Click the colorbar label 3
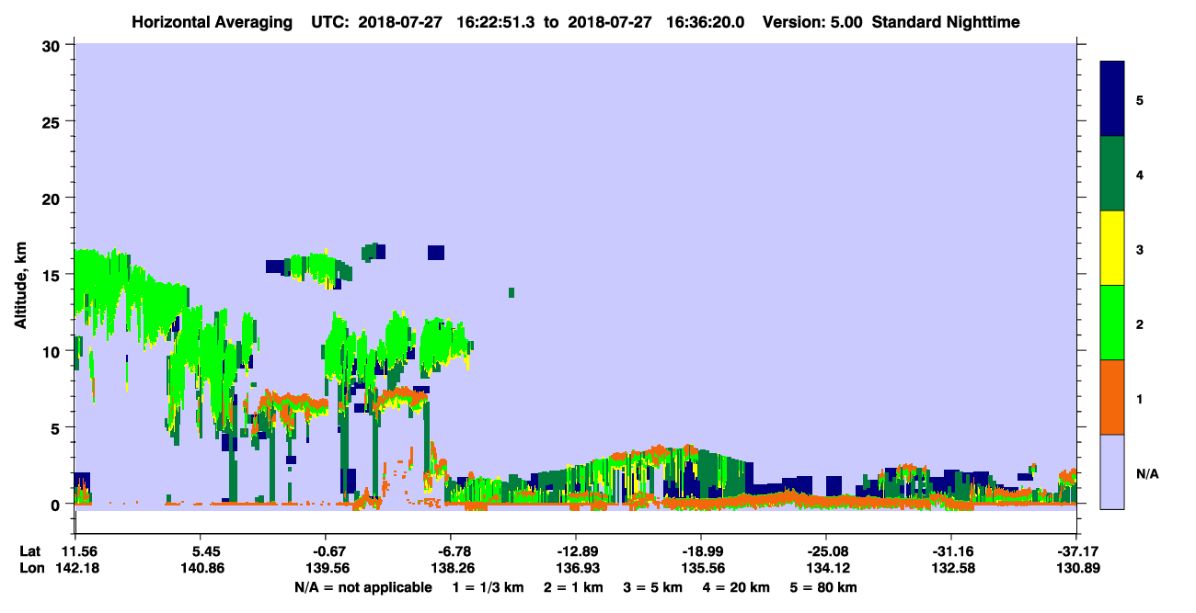The width and height of the screenshot is (1196, 613). [x=1140, y=249]
